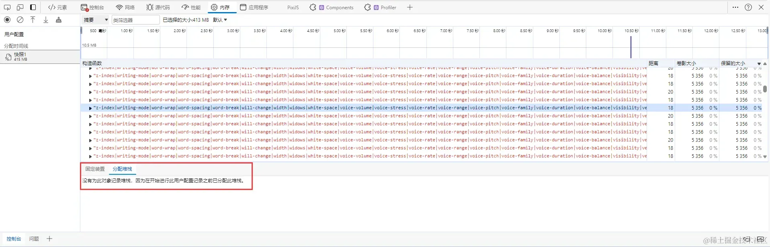The height and width of the screenshot is (247, 770).
Task: Switch to the 性能 tab
Action: (191, 7)
